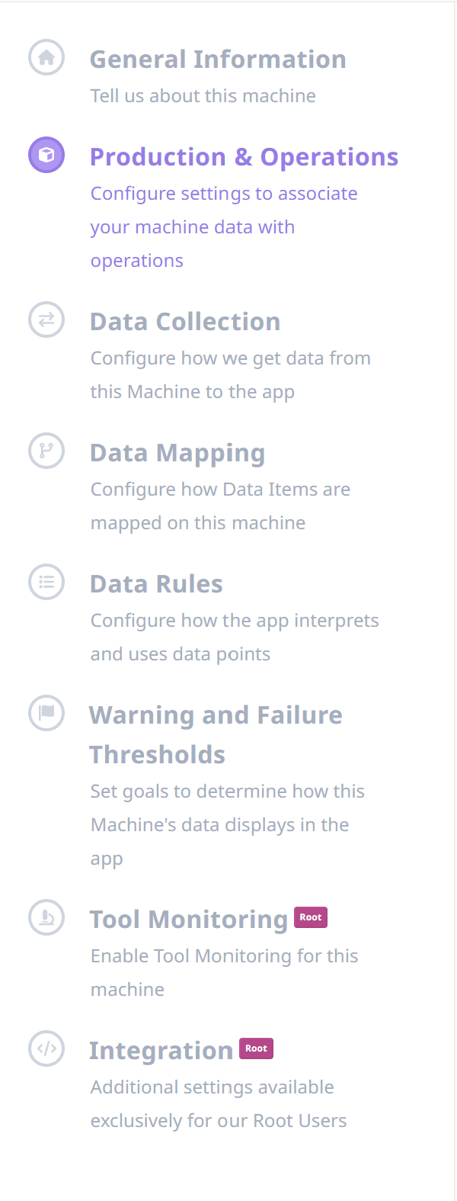Open the General Information section
The height and width of the screenshot is (1201, 457).
pyautogui.click(x=219, y=59)
